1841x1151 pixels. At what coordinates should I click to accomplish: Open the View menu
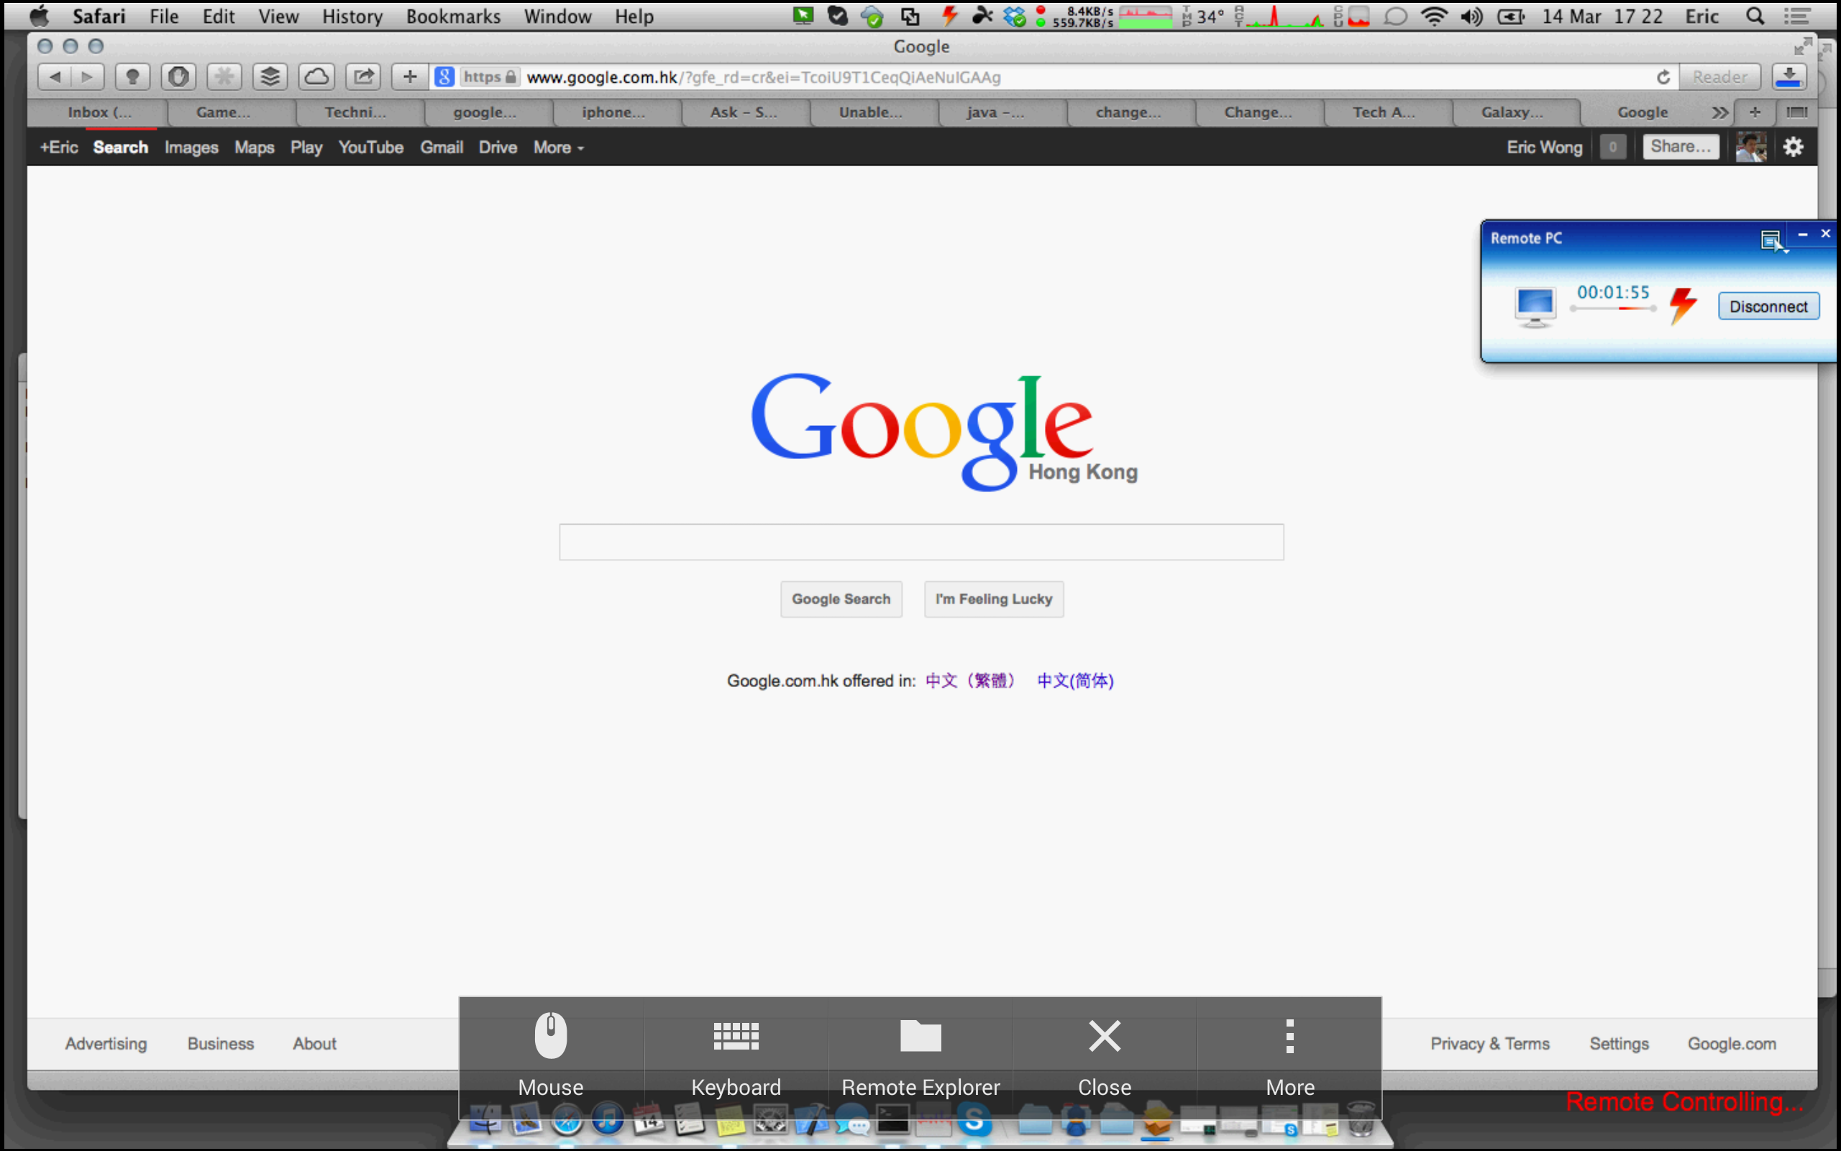278,16
